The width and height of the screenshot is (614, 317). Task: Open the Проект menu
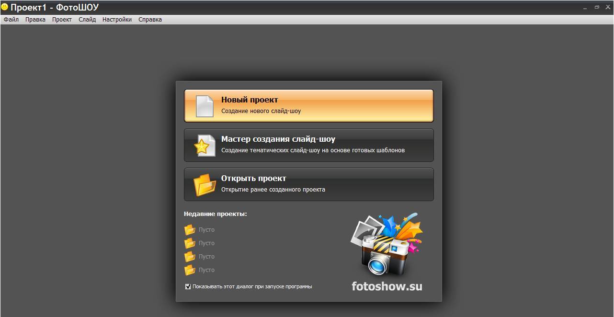pos(62,20)
